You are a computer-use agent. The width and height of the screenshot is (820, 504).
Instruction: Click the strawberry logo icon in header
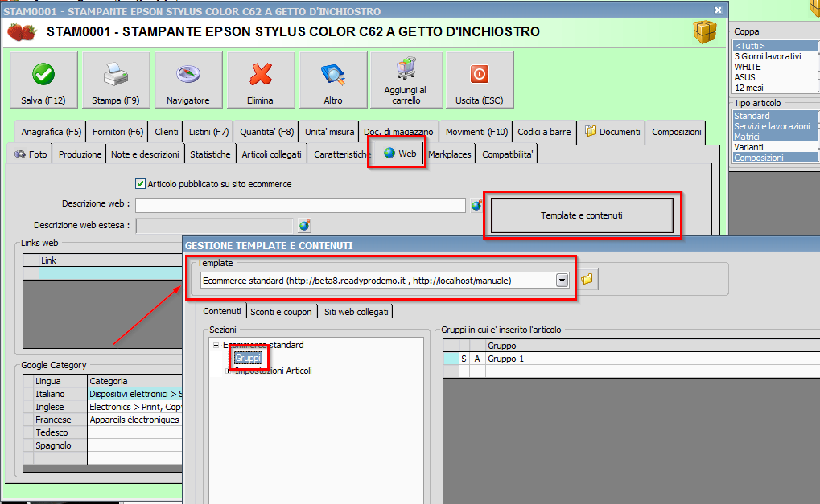click(22, 32)
